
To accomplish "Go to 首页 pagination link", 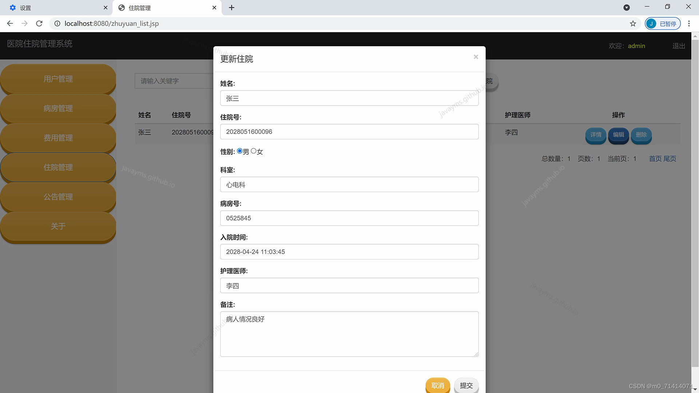I will (x=655, y=159).
